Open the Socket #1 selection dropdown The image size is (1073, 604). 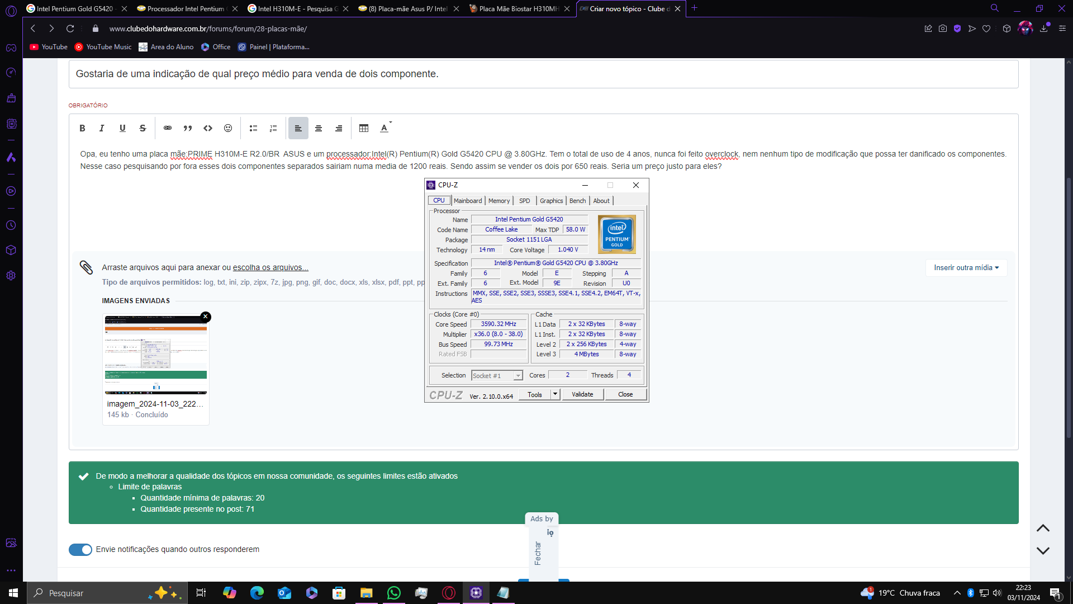coord(497,376)
